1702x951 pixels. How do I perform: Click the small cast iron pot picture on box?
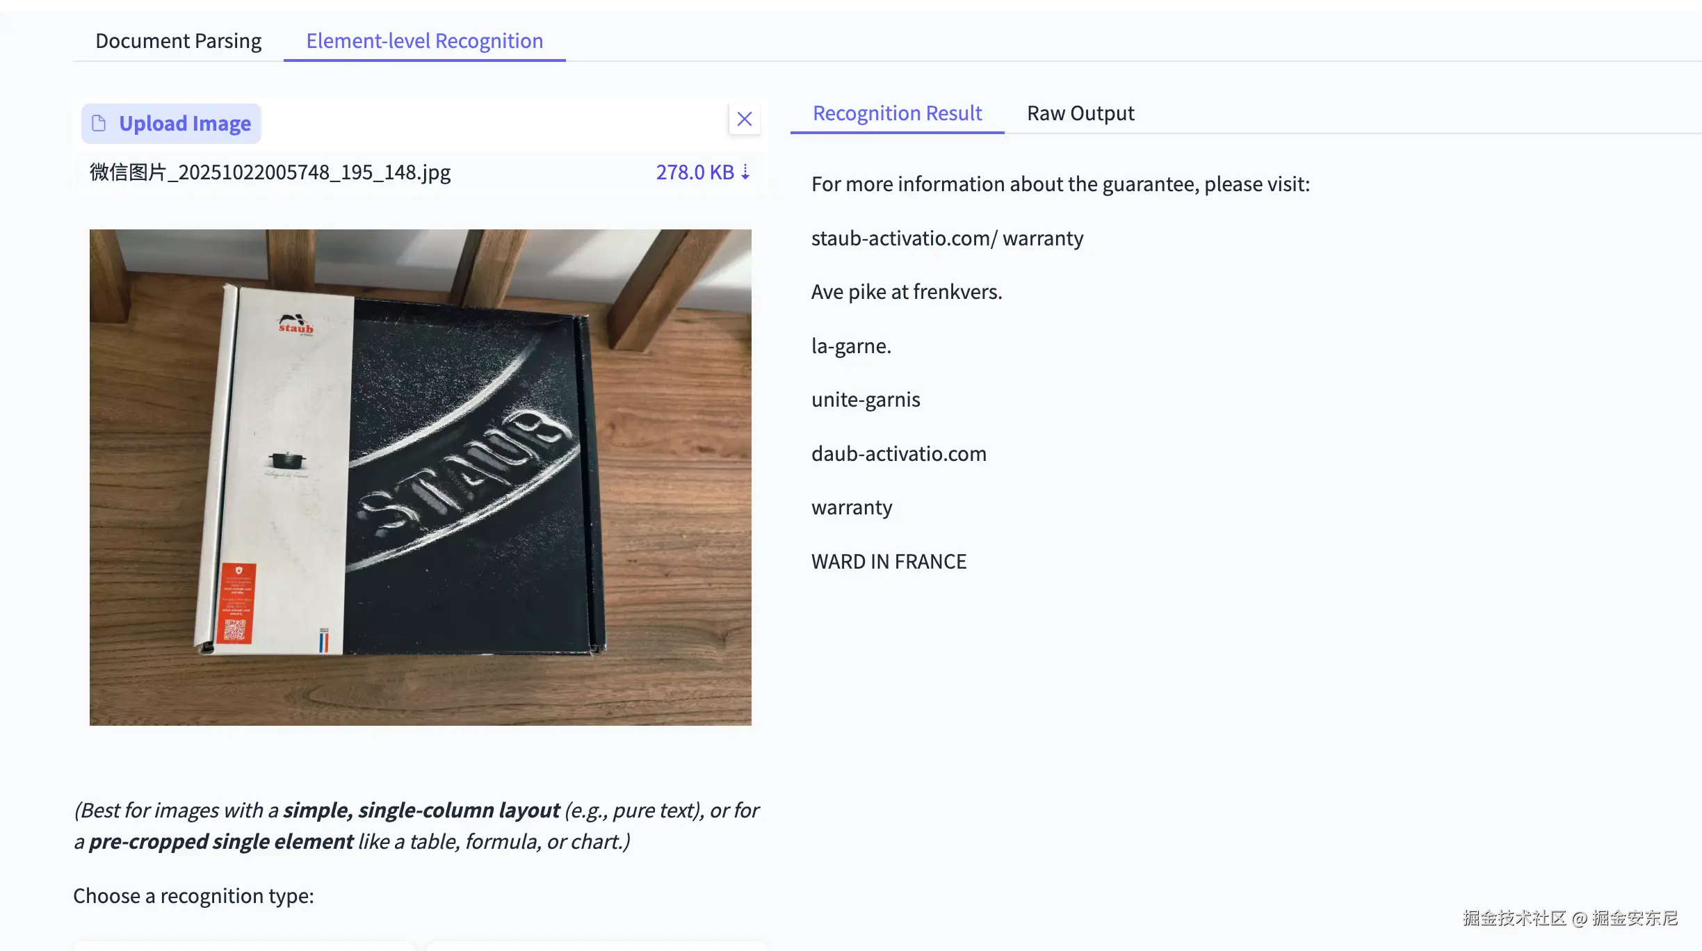pos(287,460)
